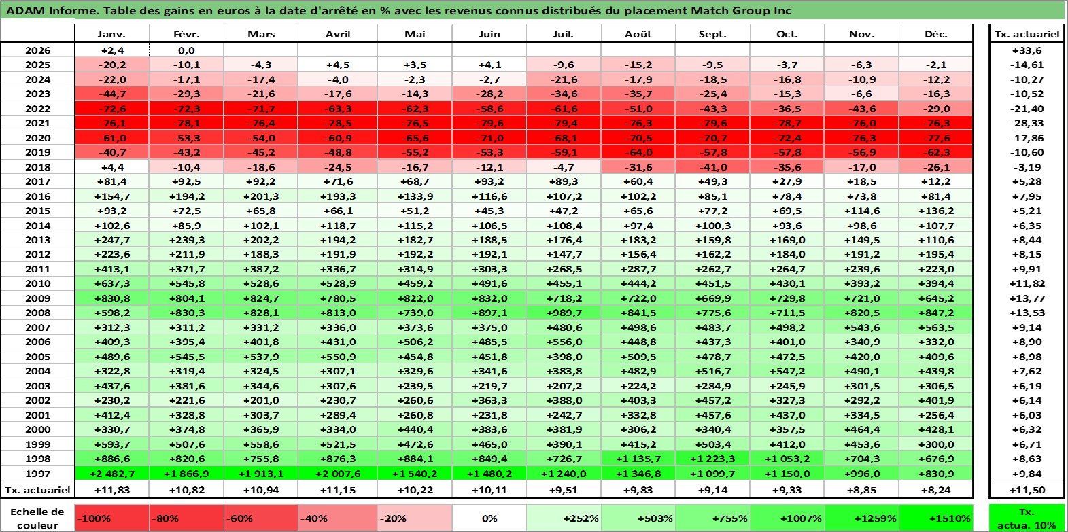Click the 2009 Tx. actuariel value '+13,77'
The image size is (1068, 532).
coord(1027,298)
